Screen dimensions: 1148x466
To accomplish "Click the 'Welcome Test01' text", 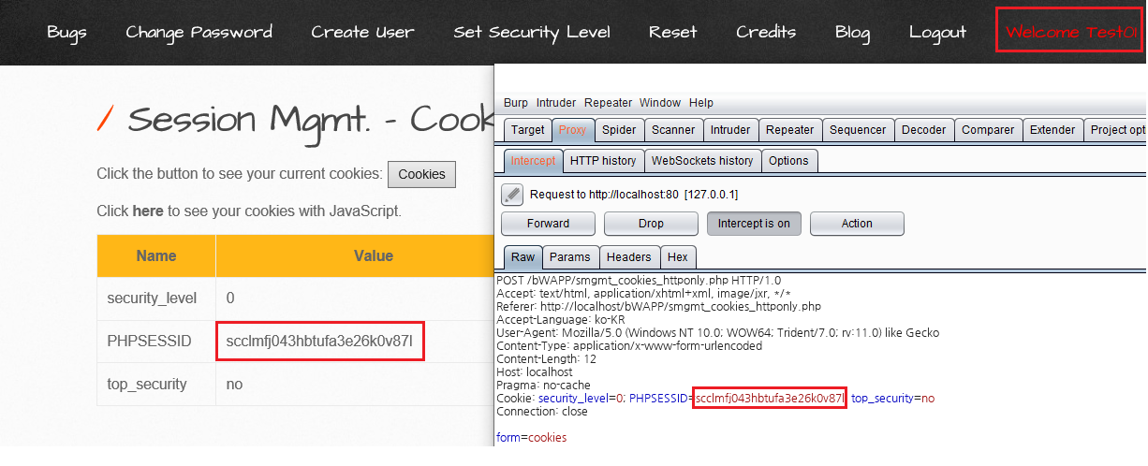I will point(1070,32).
